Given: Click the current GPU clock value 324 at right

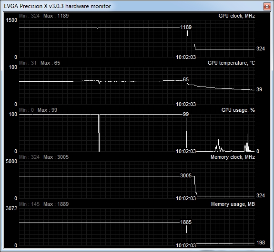Looking at the screenshot, I should coord(261,48).
